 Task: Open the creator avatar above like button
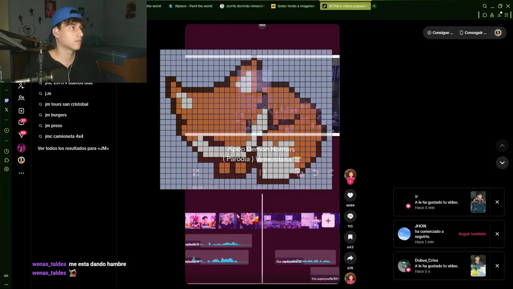pos(350,174)
